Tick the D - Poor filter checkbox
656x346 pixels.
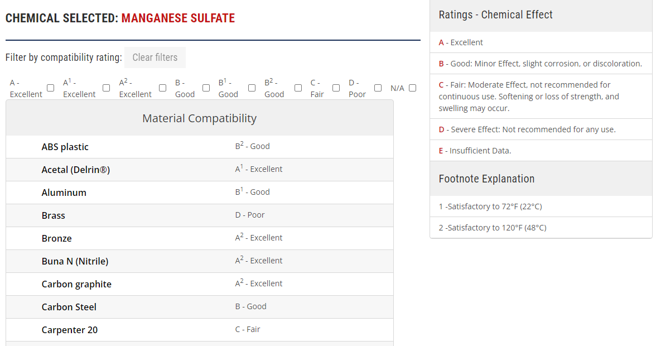point(378,88)
